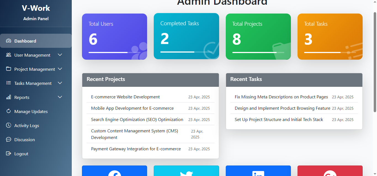The width and height of the screenshot is (377, 176).
Task: Click date beside Payment Gateway Integration
Action: 199,149
